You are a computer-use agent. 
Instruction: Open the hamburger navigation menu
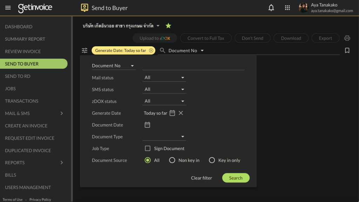coord(8,8)
